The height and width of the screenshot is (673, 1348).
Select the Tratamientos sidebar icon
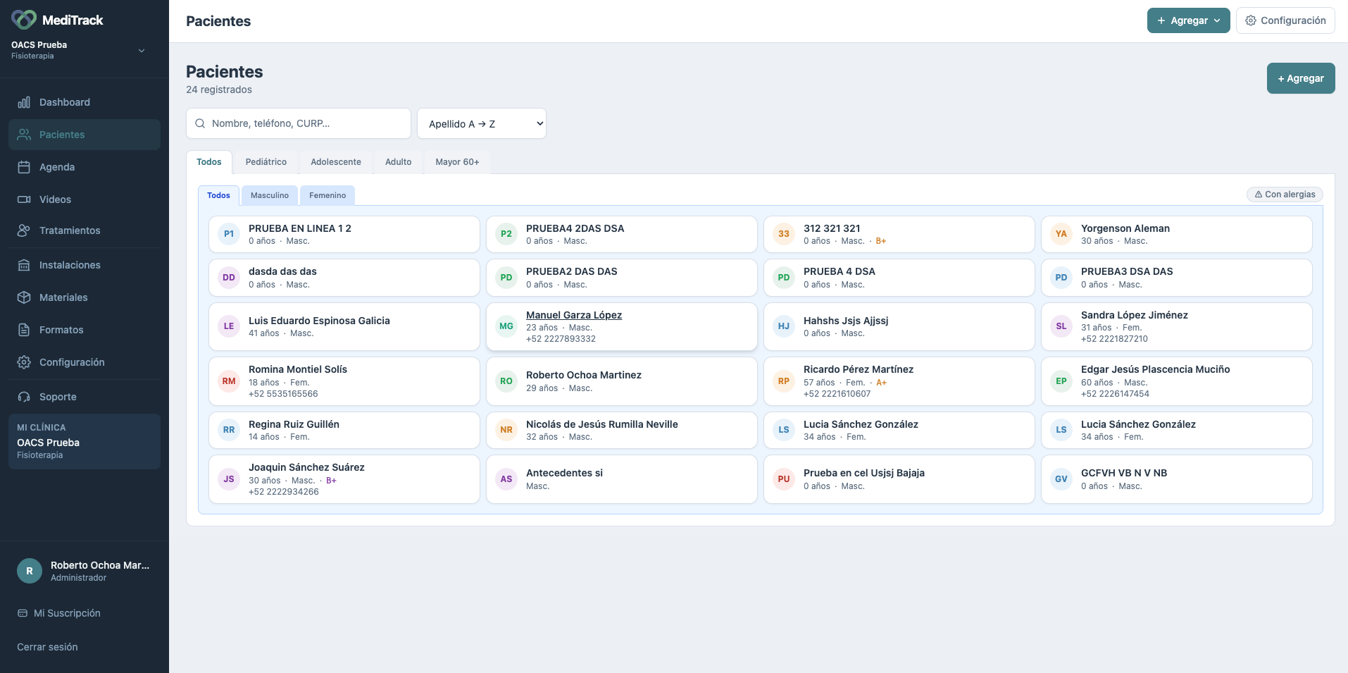24,230
